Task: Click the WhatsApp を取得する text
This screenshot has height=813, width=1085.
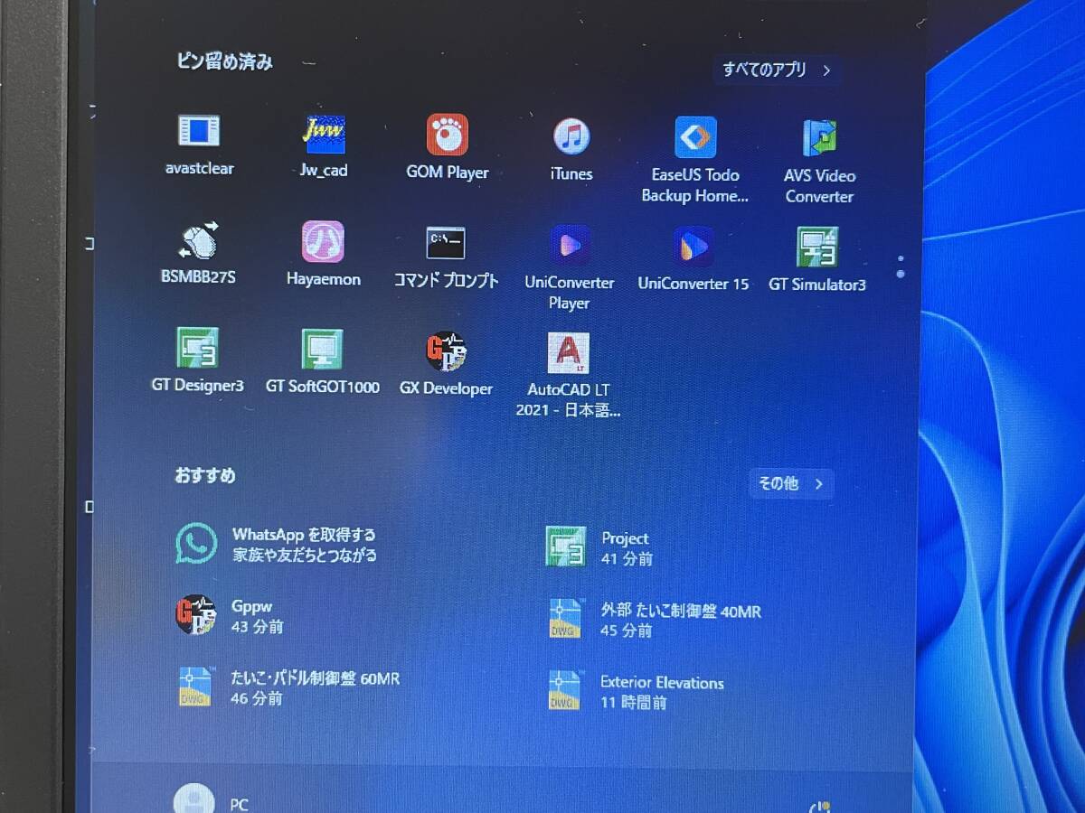Action: pos(304,535)
